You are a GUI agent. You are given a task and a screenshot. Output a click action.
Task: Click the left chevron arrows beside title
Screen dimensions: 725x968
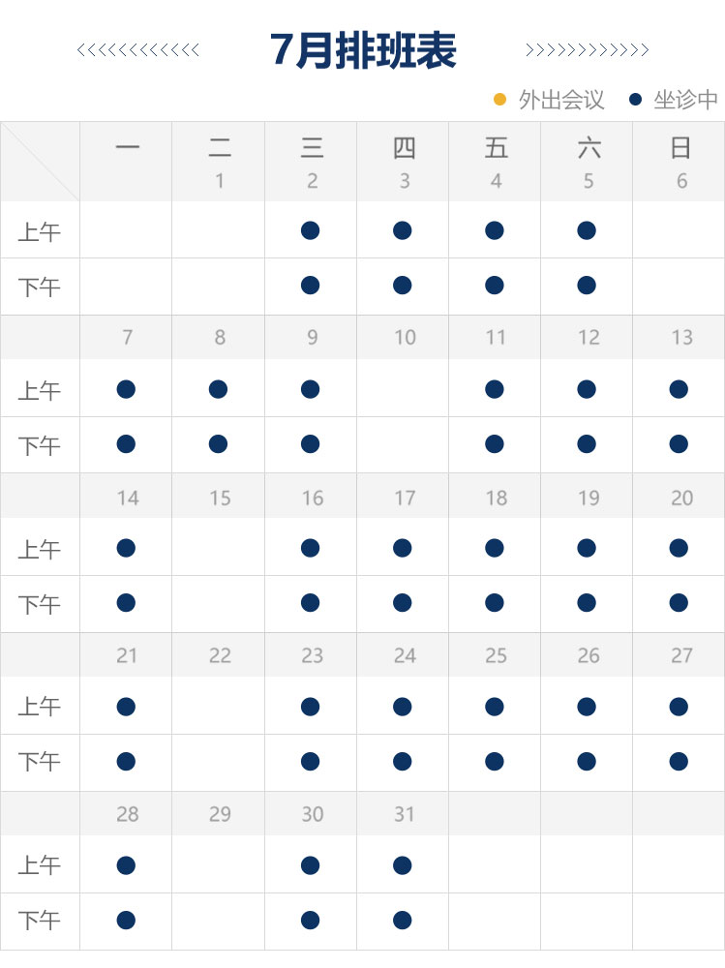pyautogui.click(x=138, y=50)
